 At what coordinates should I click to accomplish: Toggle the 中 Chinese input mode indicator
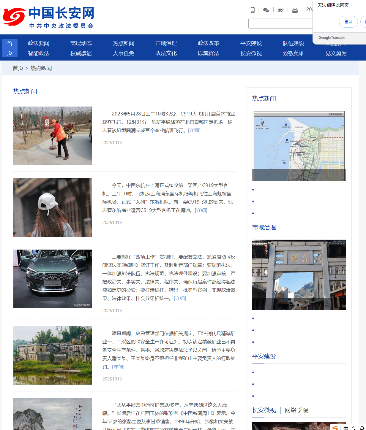tap(346, 428)
